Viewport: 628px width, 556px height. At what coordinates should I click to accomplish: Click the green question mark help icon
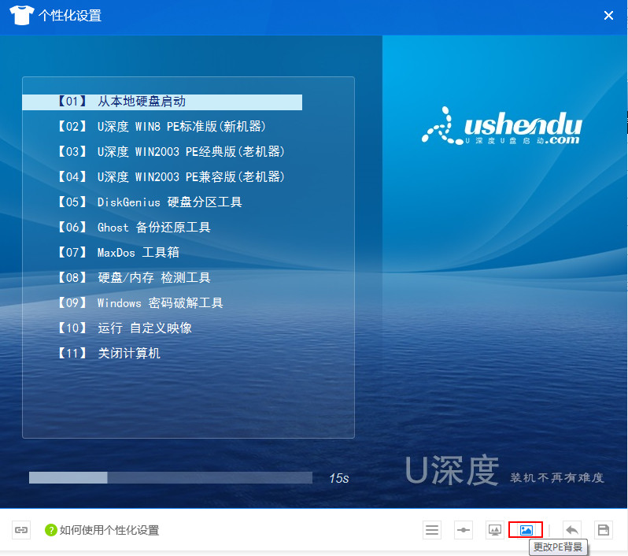[x=51, y=531]
